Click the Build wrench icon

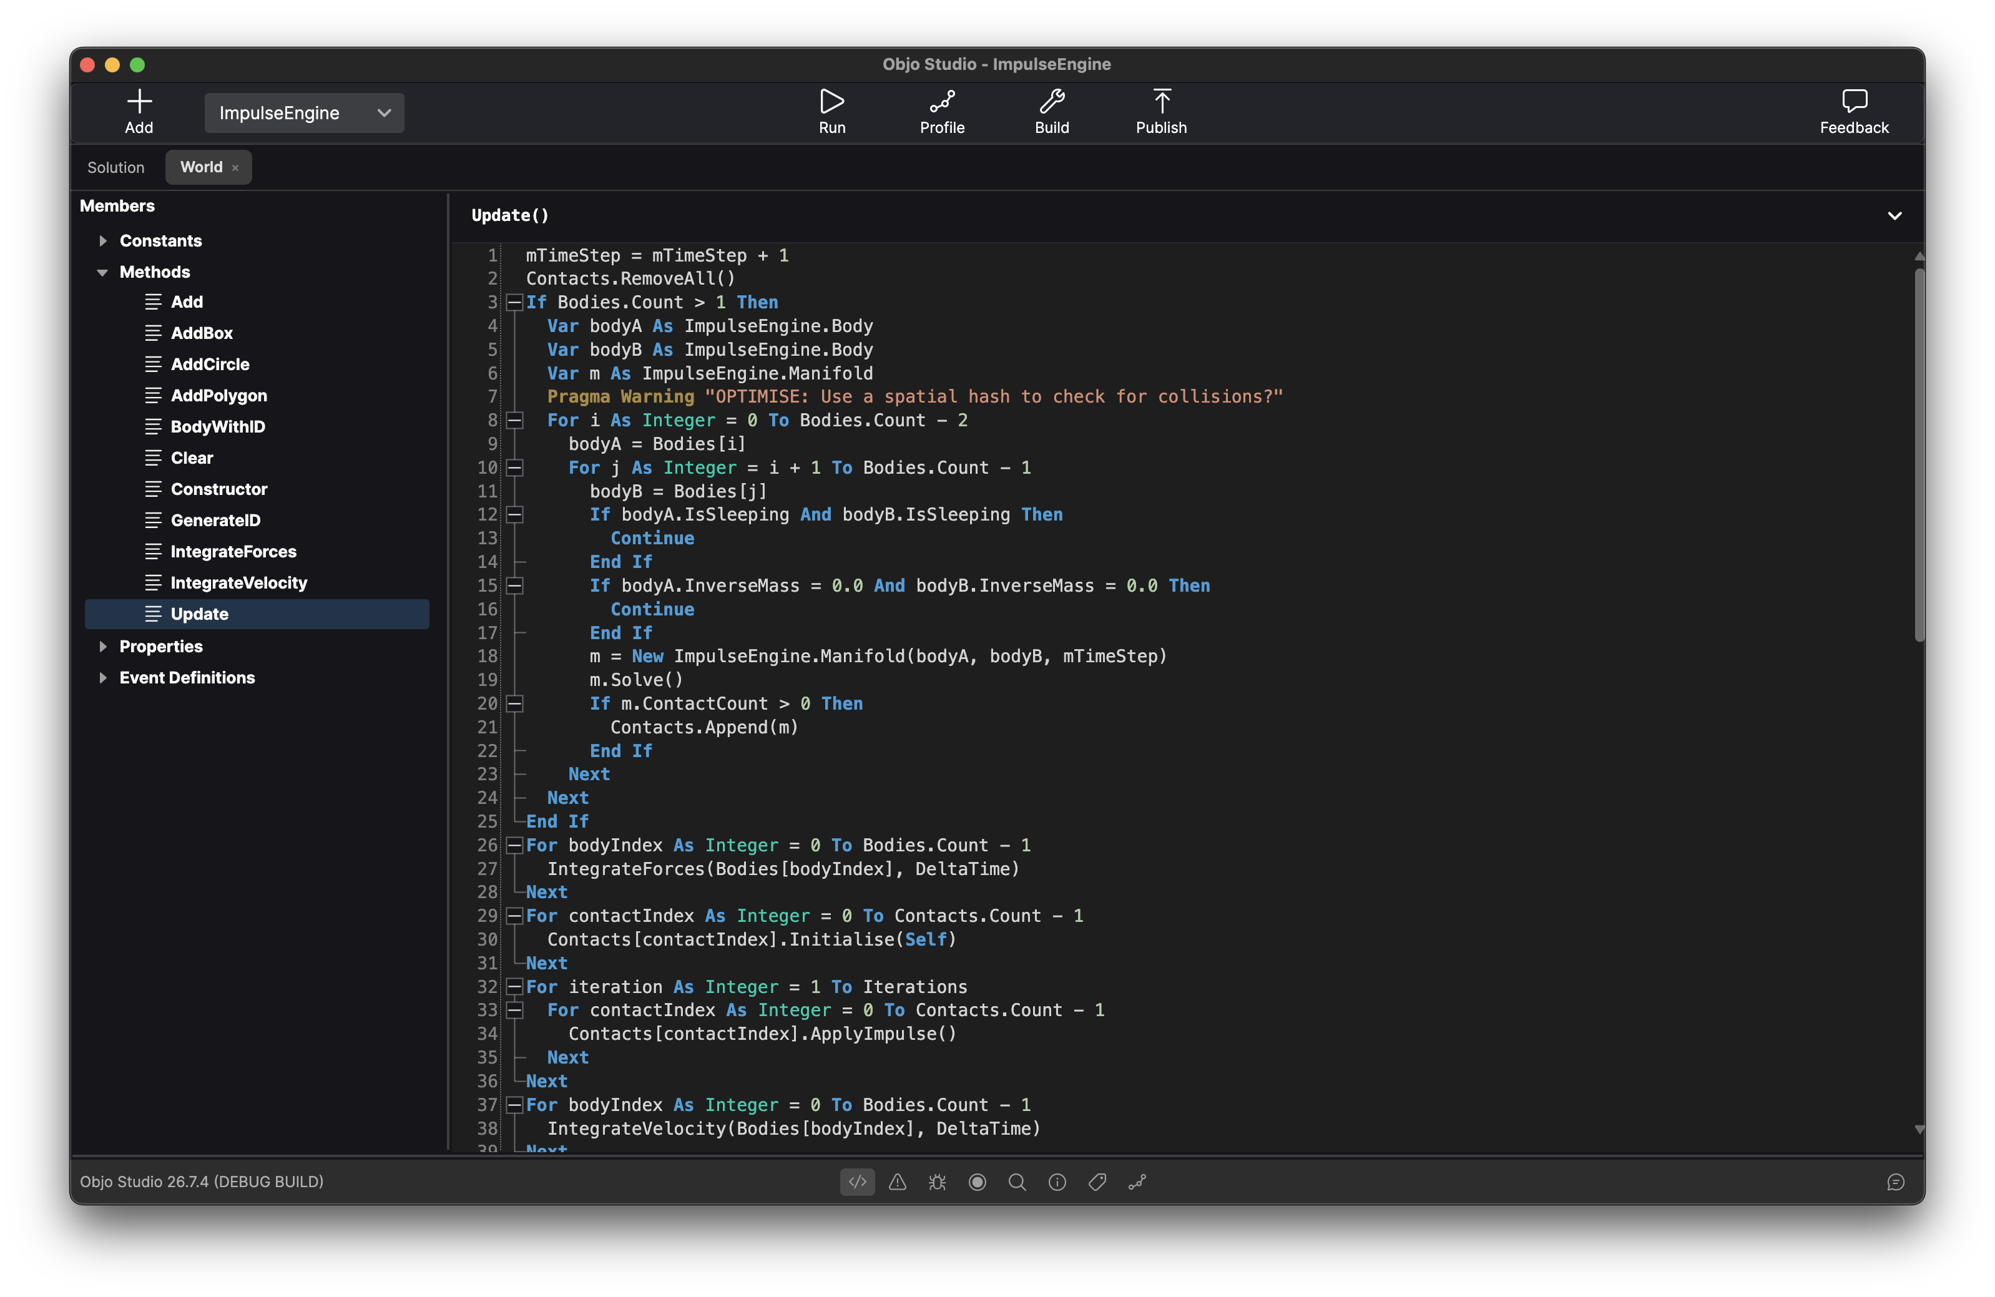[x=1051, y=102]
